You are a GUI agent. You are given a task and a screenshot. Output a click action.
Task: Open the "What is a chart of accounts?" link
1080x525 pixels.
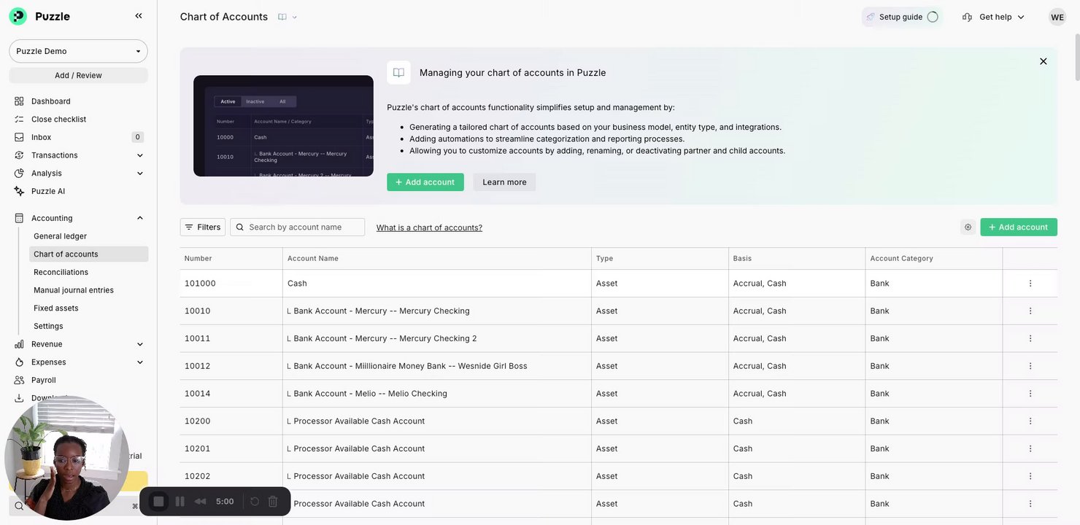pyautogui.click(x=429, y=227)
